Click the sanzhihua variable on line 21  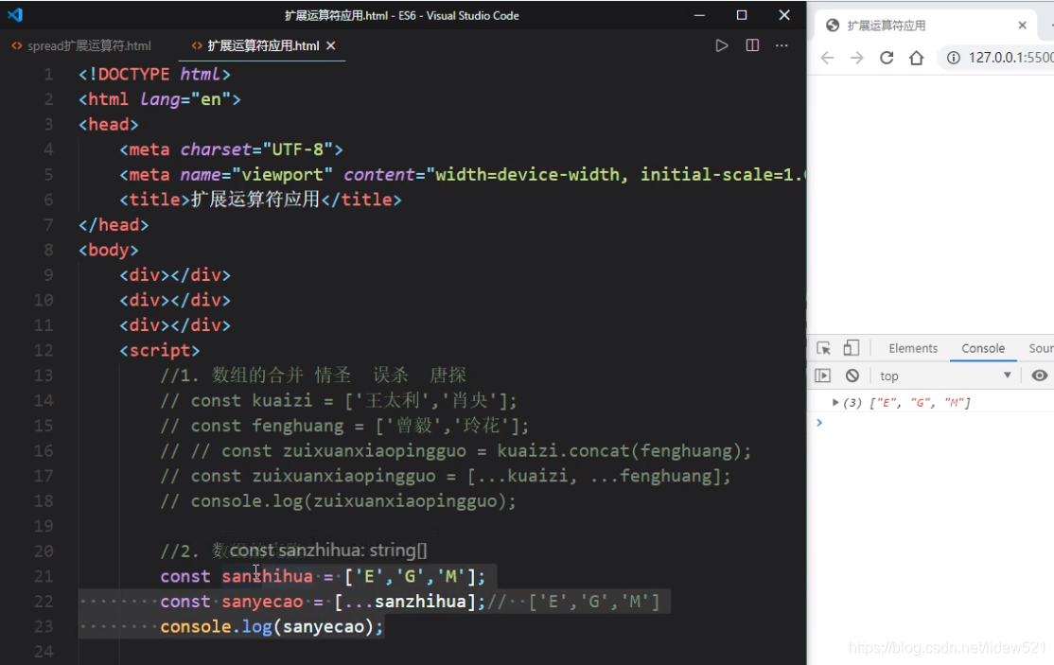coord(268,576)
